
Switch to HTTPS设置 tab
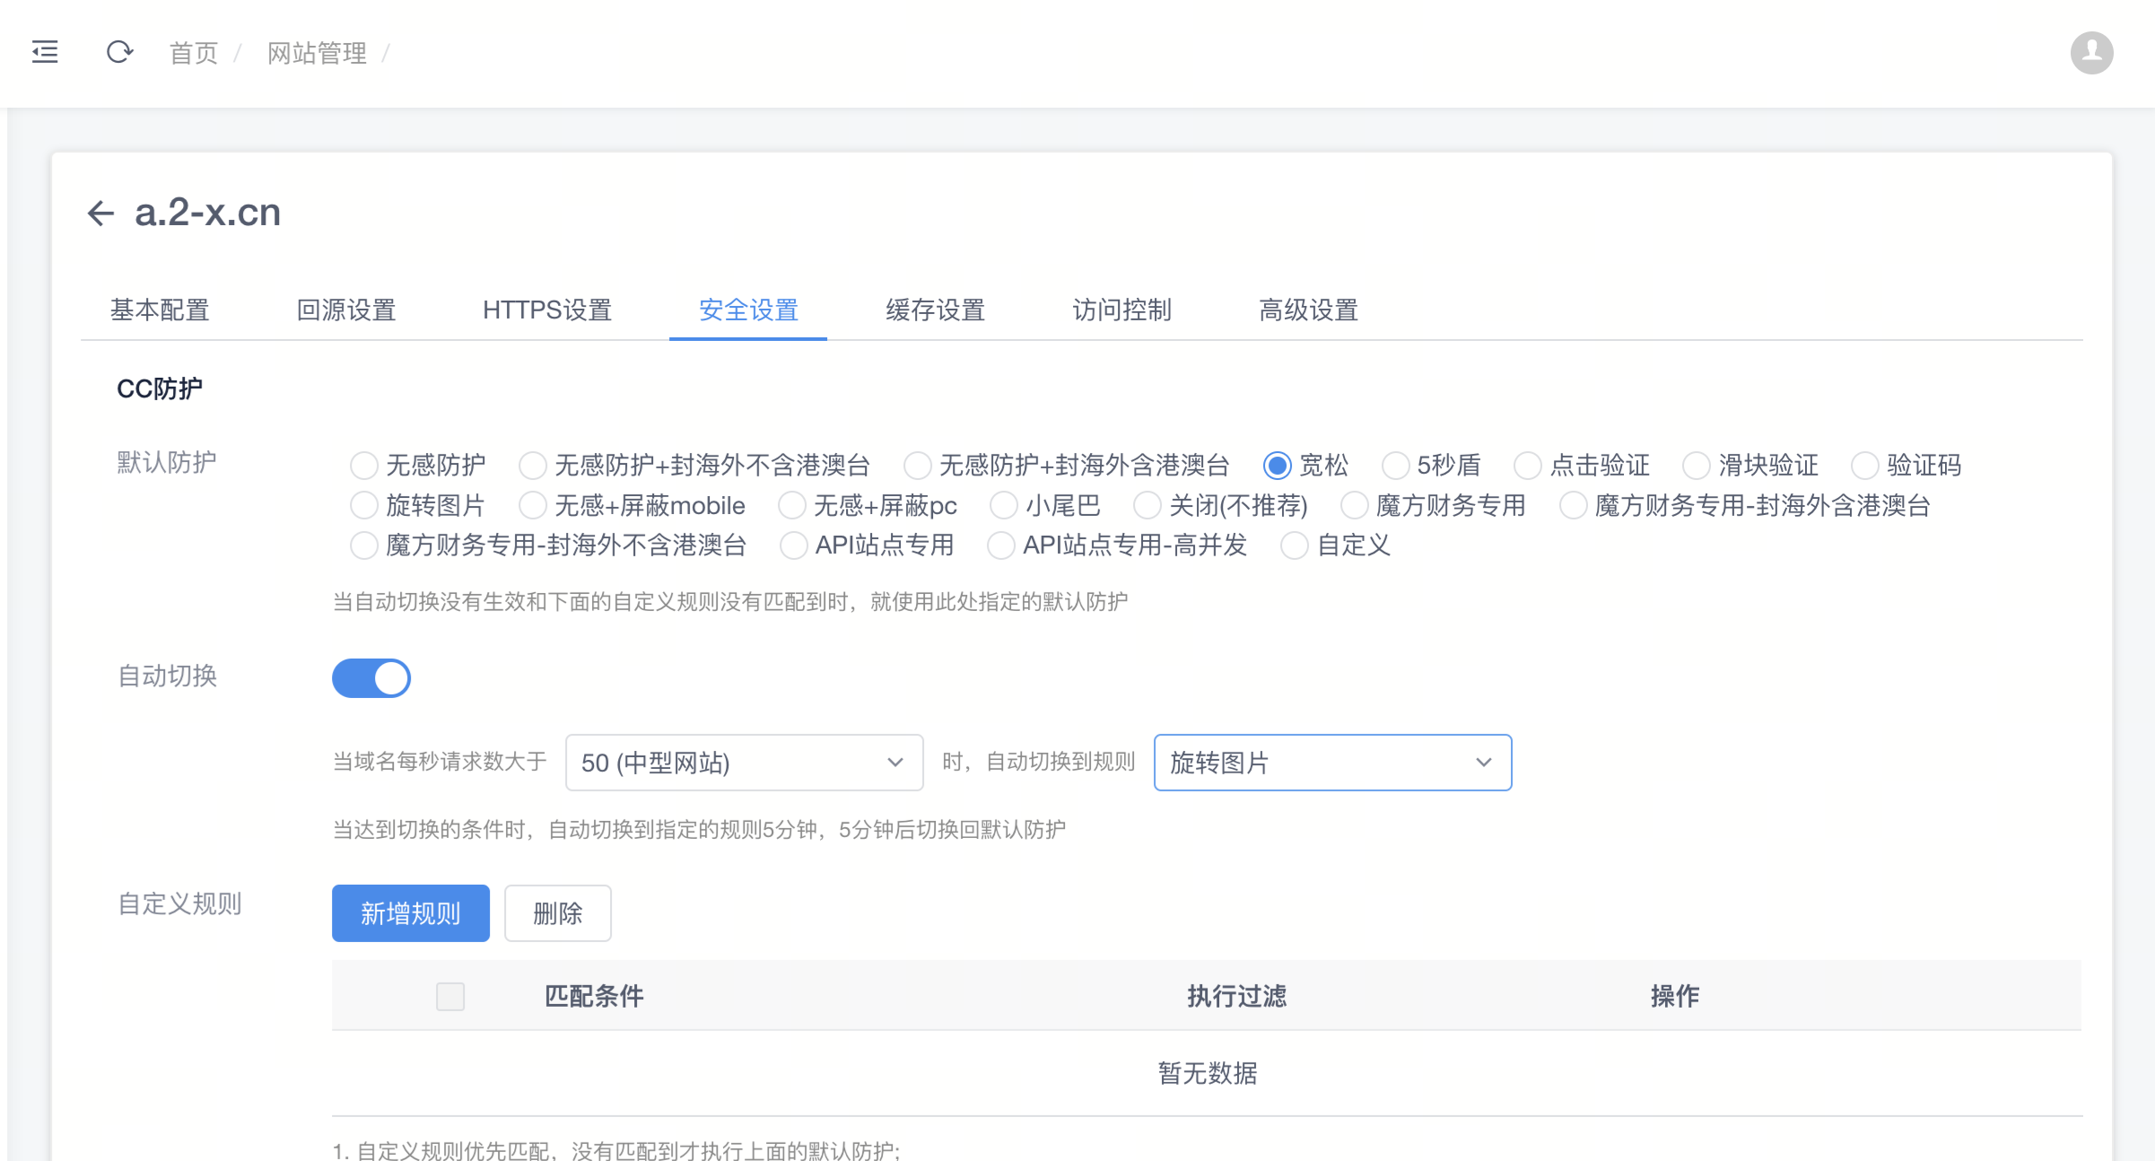point(546,310)
